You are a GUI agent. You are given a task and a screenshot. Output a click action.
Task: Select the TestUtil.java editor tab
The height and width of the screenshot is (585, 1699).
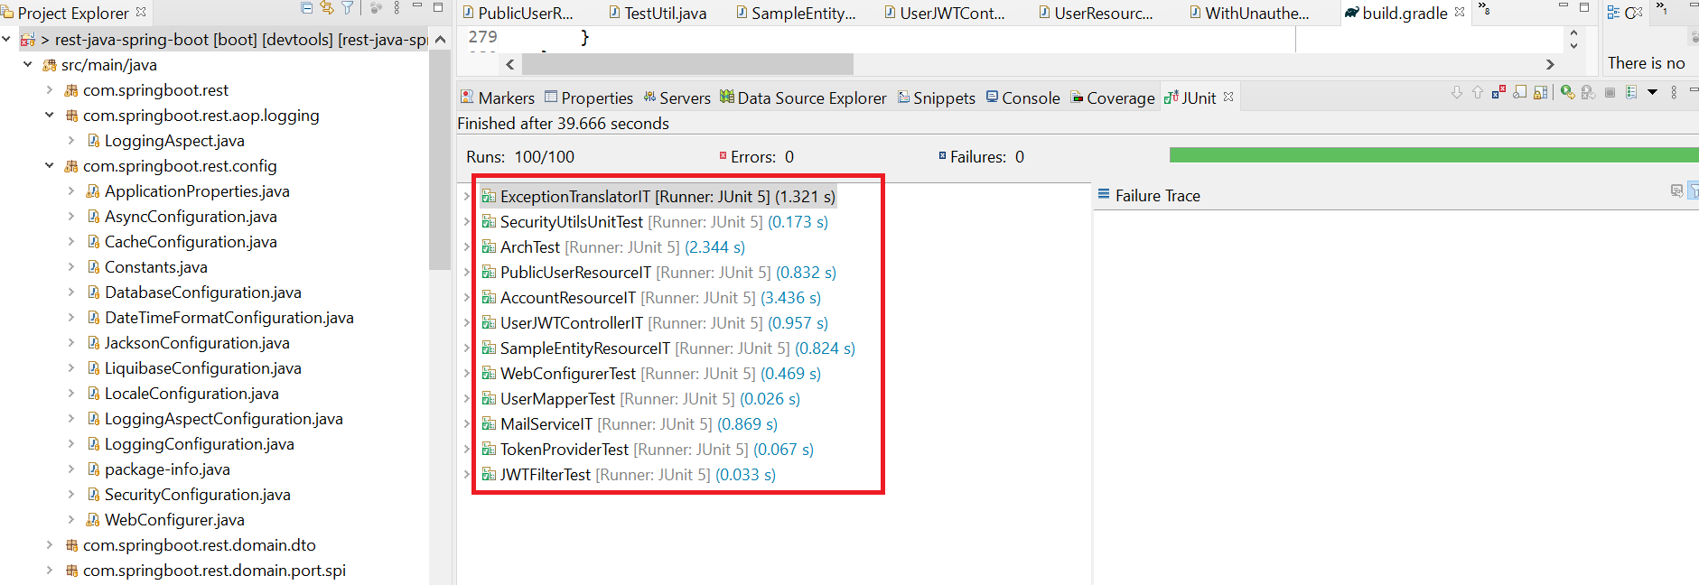coord(658,13)
